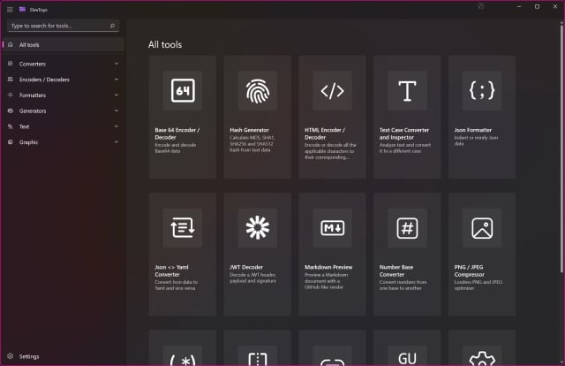This screenshot has width=565, height=366.
Task: Click the home icon beside All tools
Action: point(11,45)
